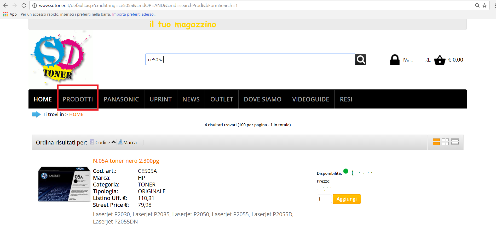Reload the page with the refresh icon
The height and width of the screenshot is (229, 496).
24,5
